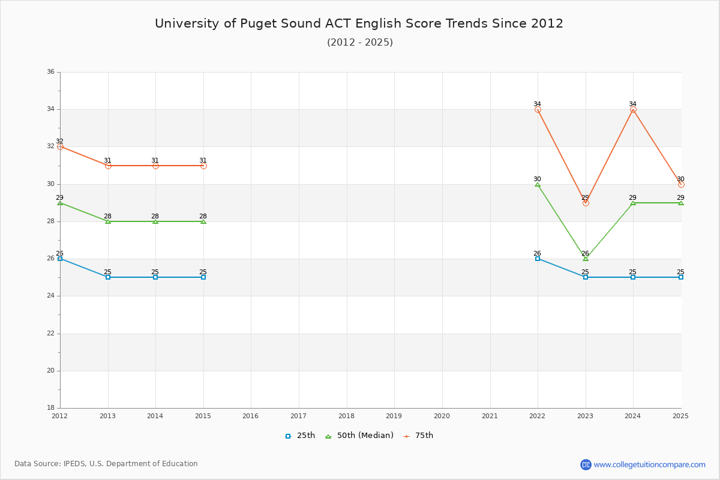This screenshot has width=720, height=480.
Task: Select the 2012 75th percentile point (32)
Action: point(60,146)
